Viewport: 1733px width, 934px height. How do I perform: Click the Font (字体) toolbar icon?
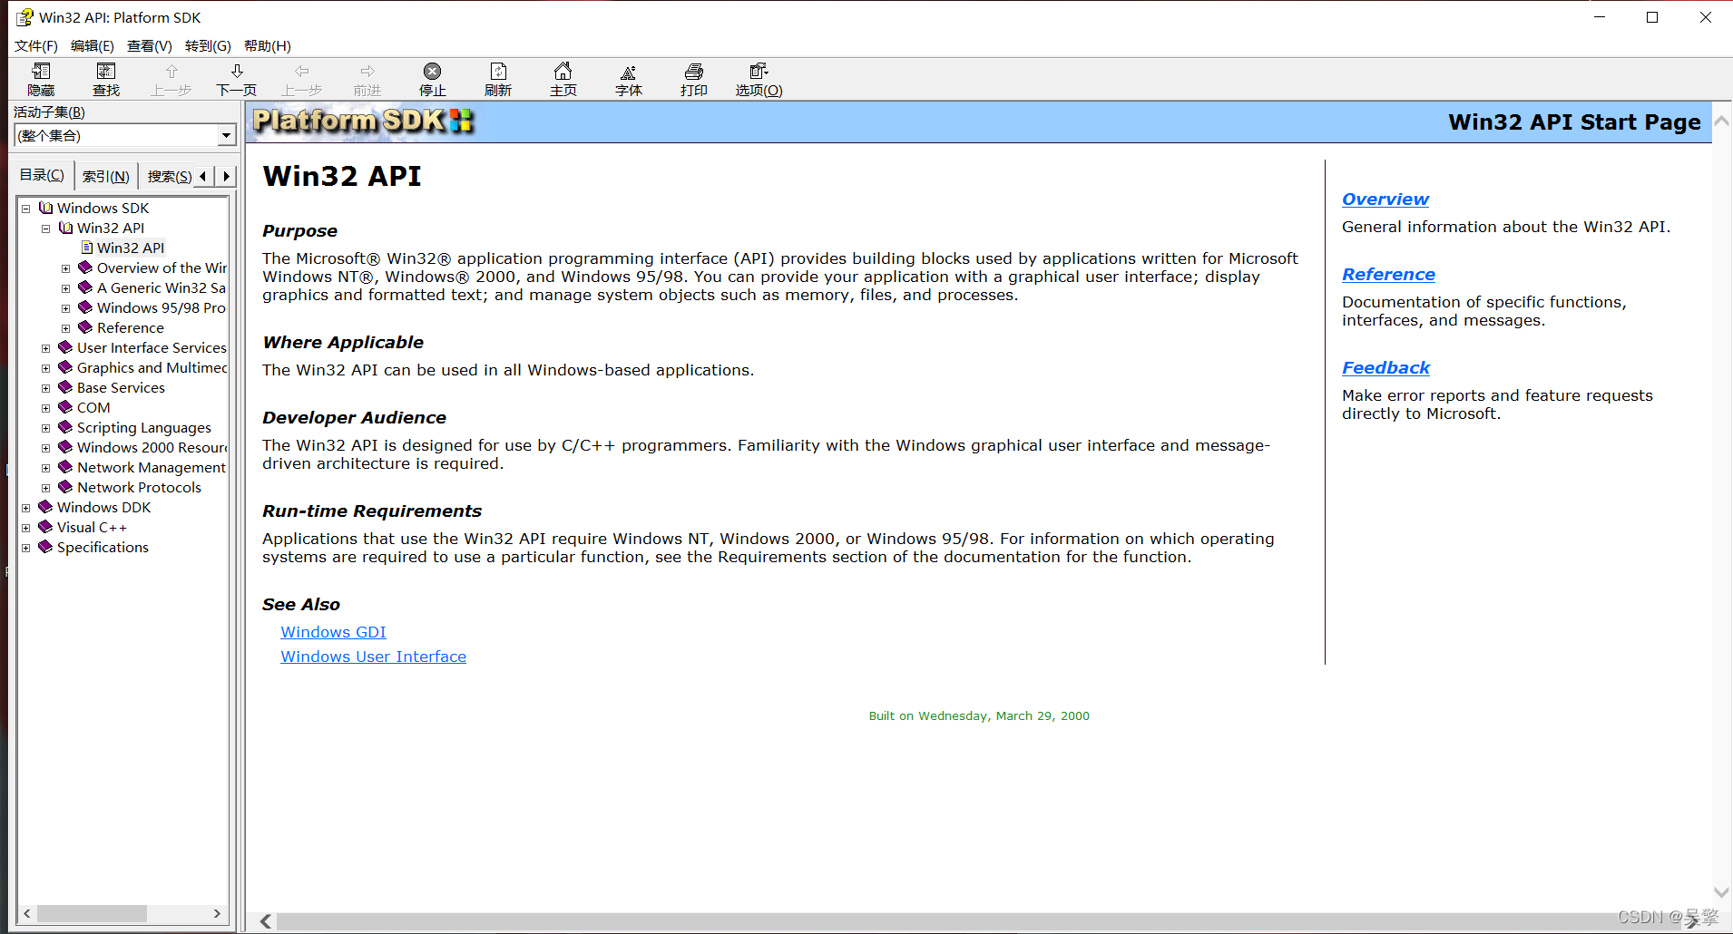pos(629,79)
